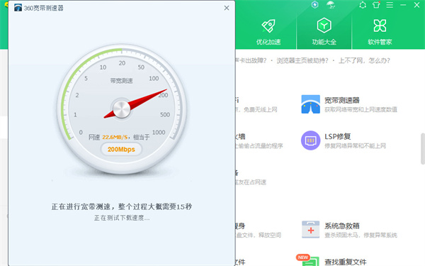
Task: Open the 查找重复文件 tool icon
Action: click(x=311, y=261)
